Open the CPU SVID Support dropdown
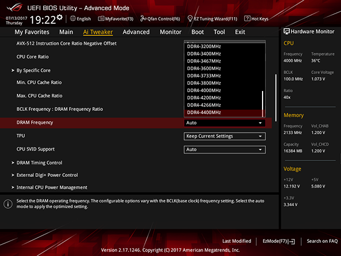 point(224,150)
